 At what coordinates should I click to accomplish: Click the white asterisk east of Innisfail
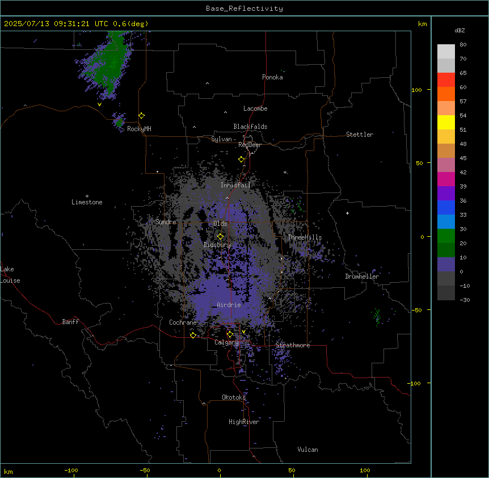pyautogui.click(x=285, y=172)
